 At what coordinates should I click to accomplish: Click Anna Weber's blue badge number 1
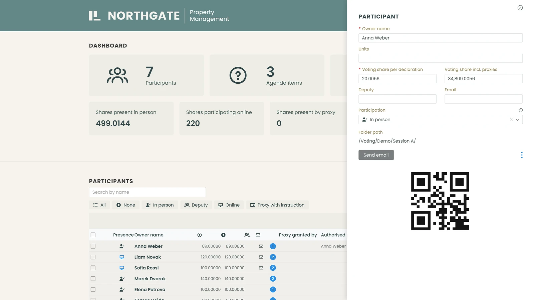pyautogui.click(x=273, y=246)
